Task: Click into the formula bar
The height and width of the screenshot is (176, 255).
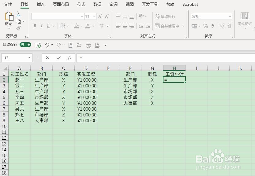Action: click(x=166, y=58)
